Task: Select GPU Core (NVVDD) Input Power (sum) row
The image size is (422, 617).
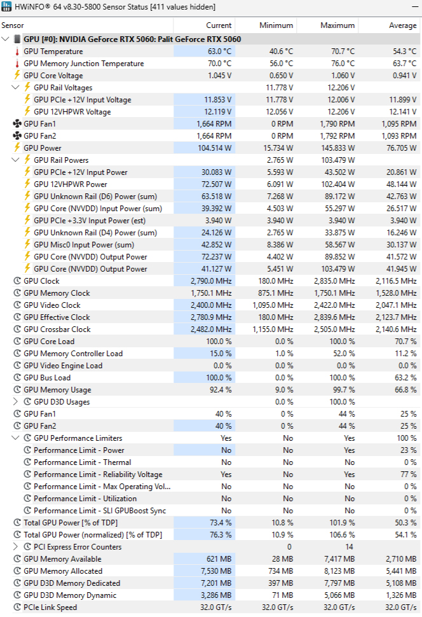Action: [x=210, y=208]
